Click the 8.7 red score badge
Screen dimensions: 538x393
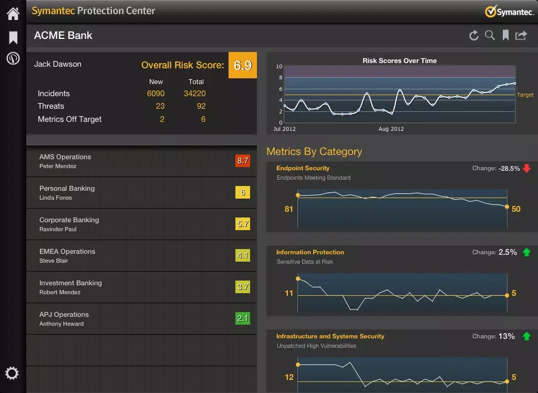[243, 161]
